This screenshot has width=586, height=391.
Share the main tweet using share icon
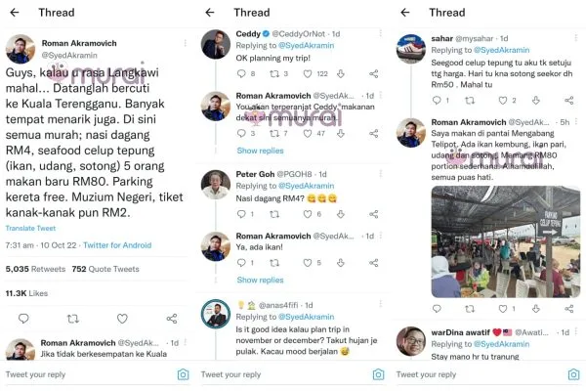click(172, 319)
